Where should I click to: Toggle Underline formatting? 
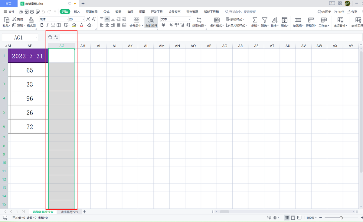pos(53,25)
